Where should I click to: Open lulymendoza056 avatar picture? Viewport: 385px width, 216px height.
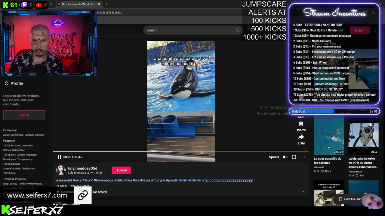point(61,170)
